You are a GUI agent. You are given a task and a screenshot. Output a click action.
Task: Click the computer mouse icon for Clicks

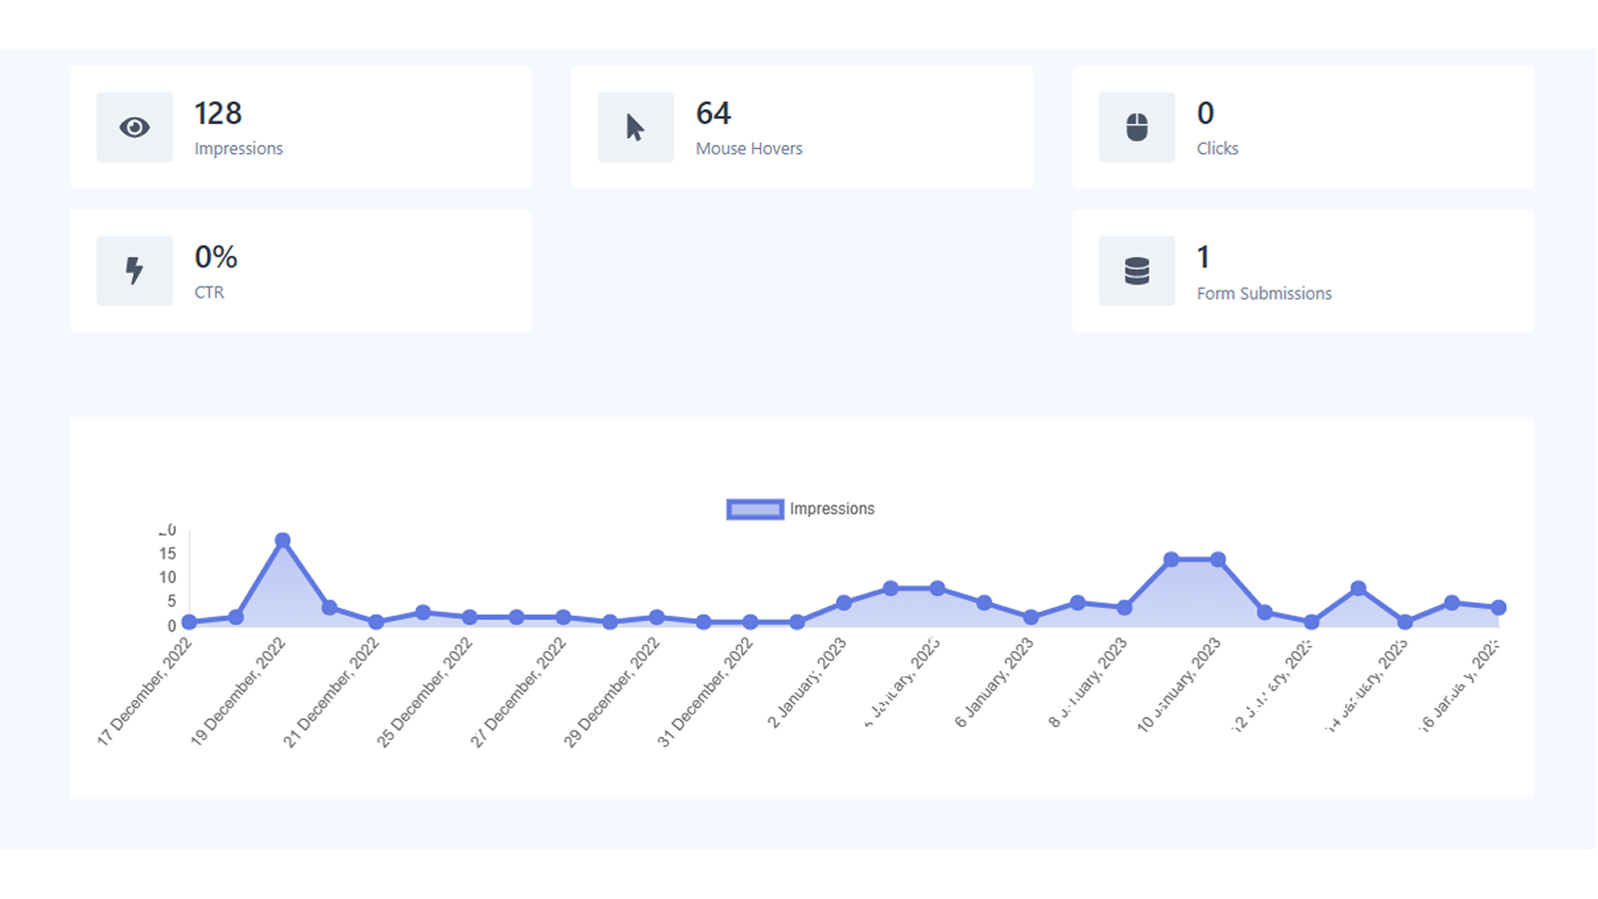(1137, 128)
